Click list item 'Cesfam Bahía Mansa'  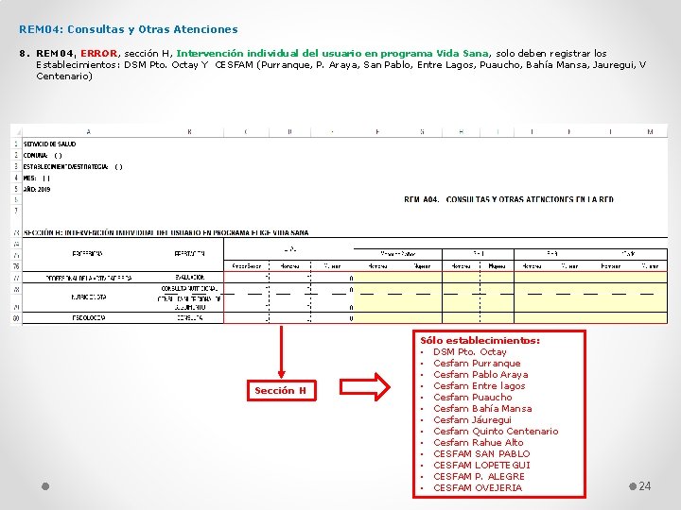[482, 408]
